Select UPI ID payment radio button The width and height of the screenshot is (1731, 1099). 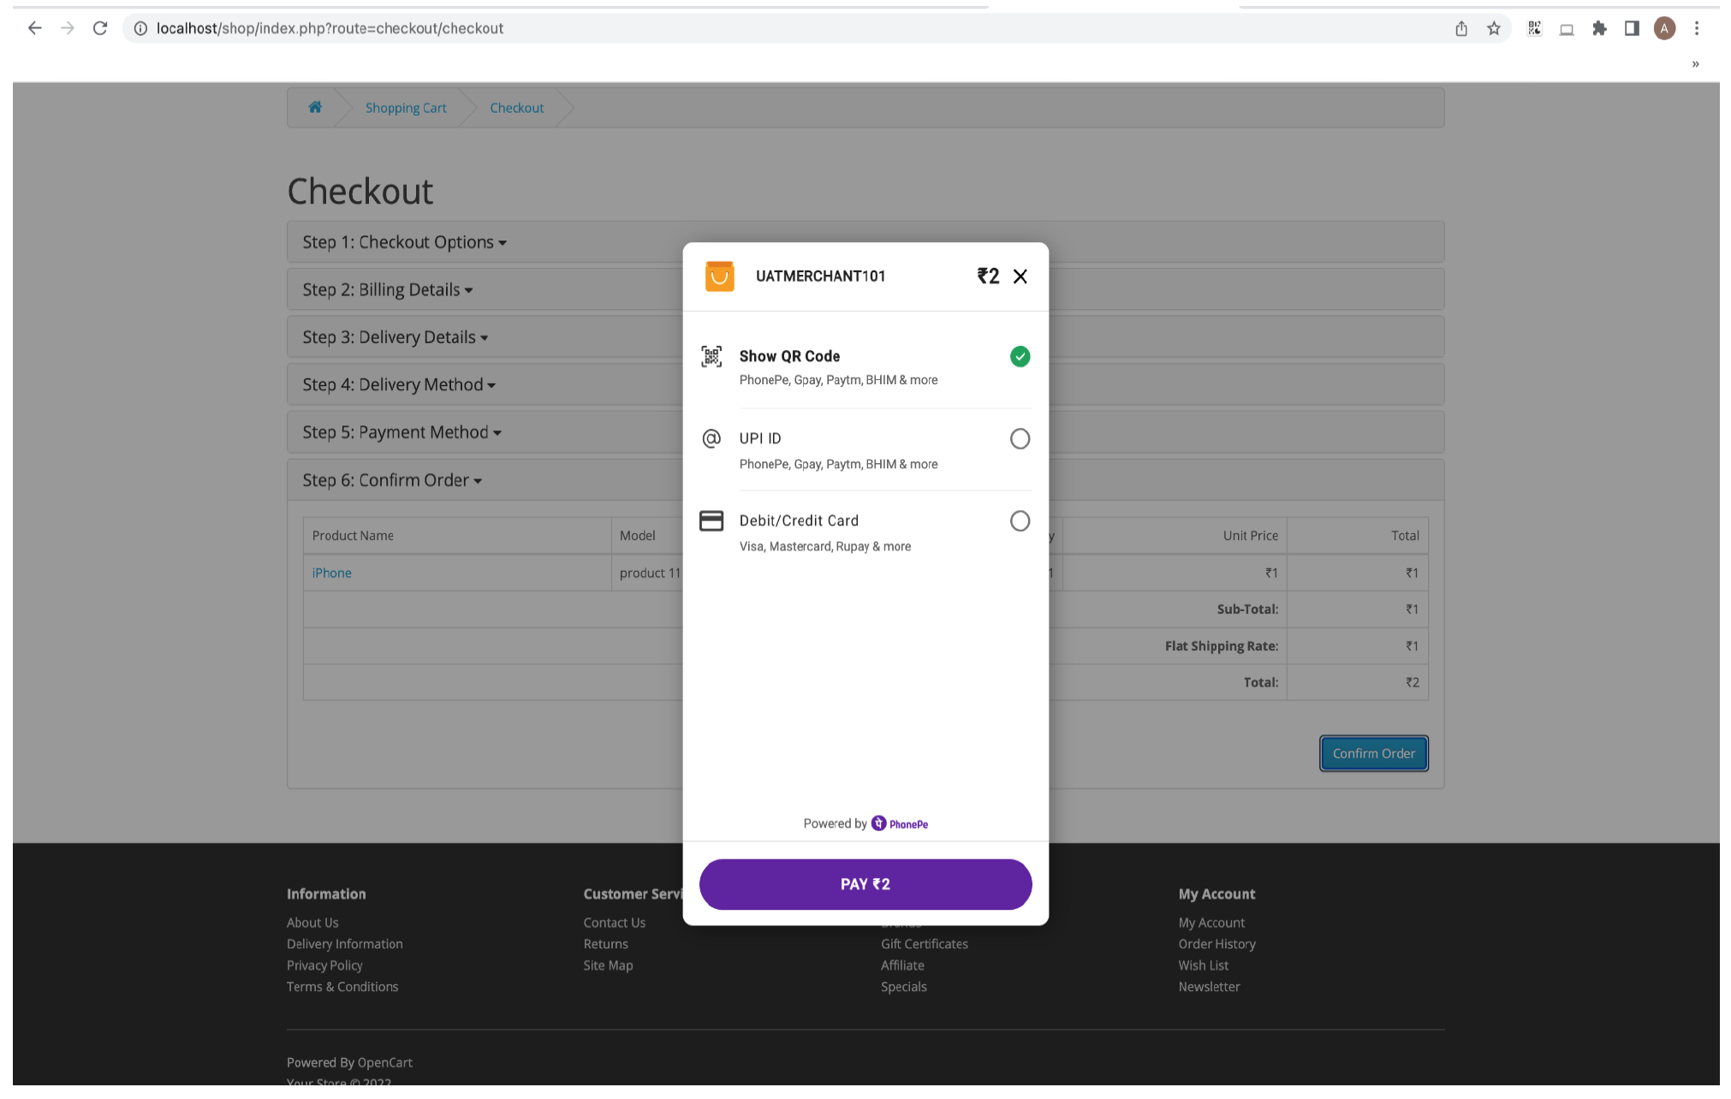coord(1019,439)
